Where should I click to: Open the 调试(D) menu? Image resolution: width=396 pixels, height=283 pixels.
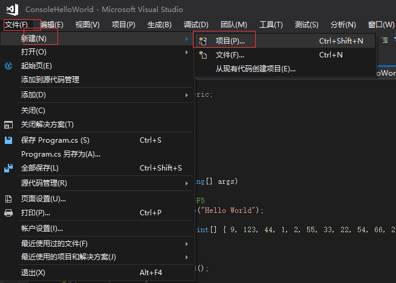point(196,25)
